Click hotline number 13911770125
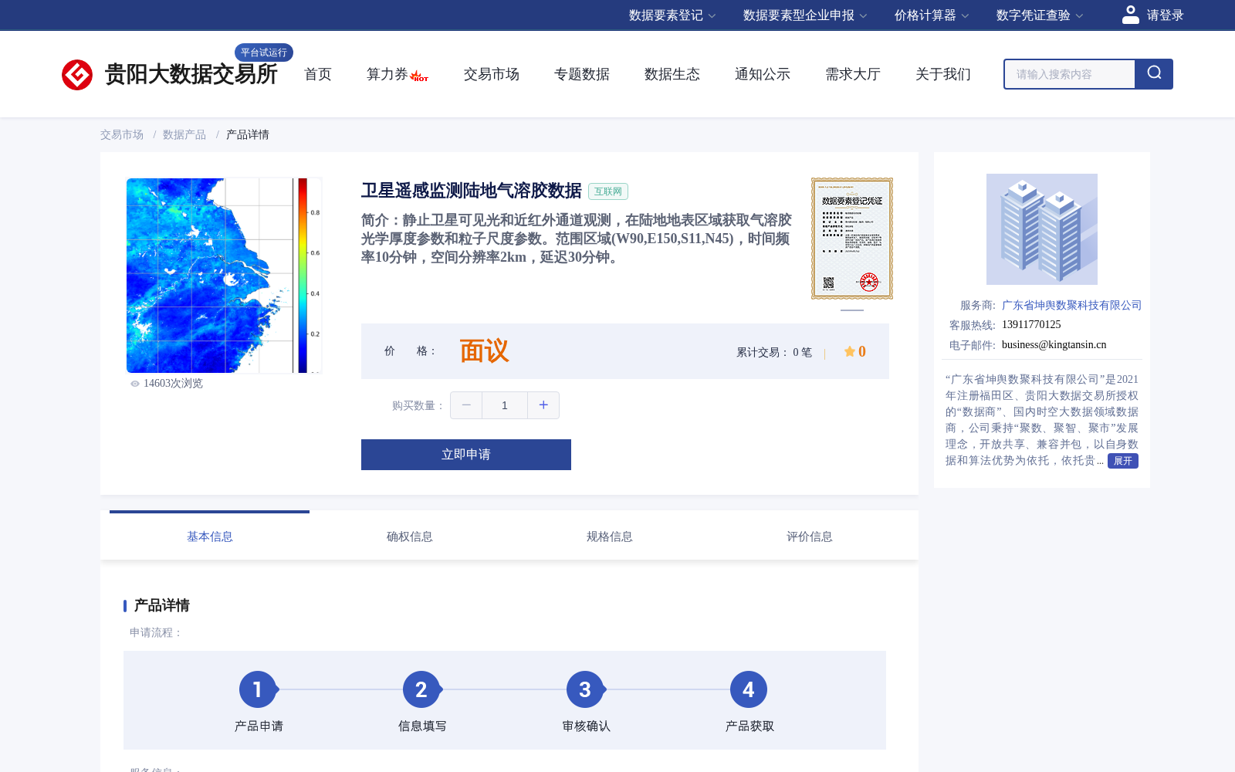Screen dimensions: 1235x772 tap(1031, 325)
